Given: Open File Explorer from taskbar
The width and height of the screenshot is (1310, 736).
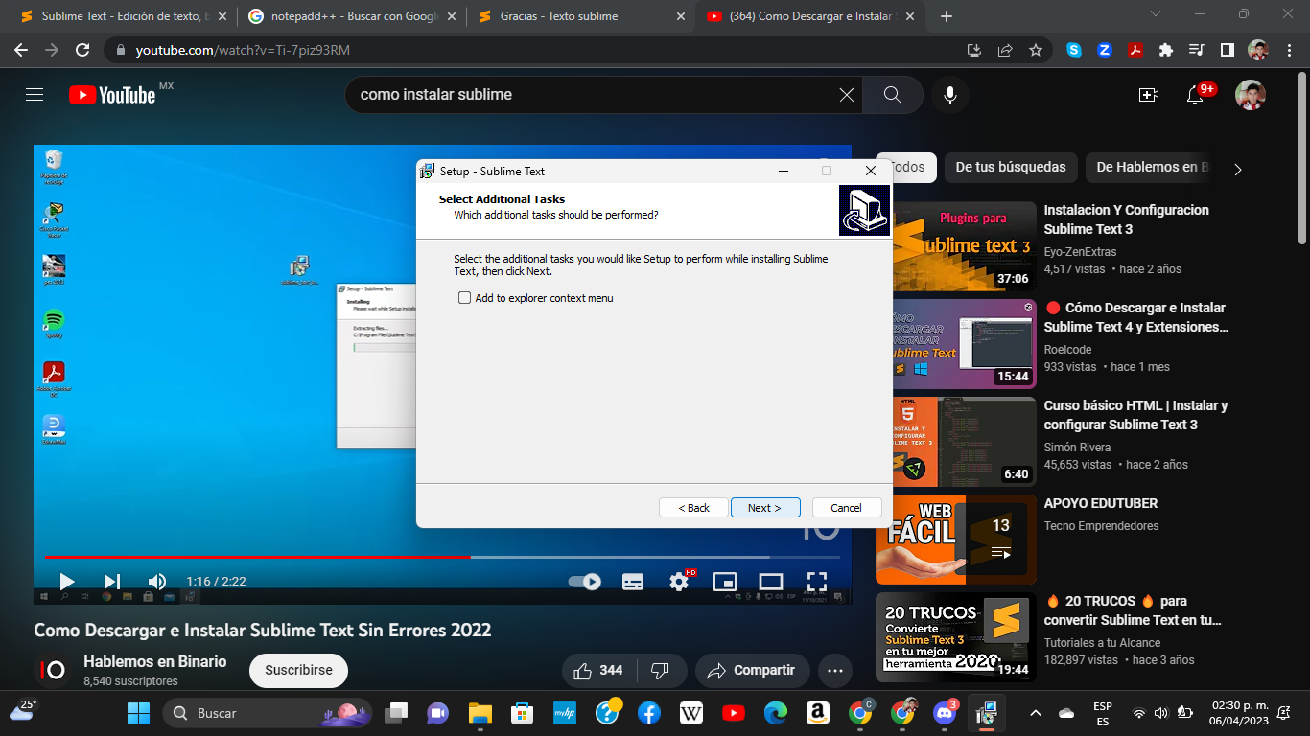Looking at the screenshot, I should [480, 713].
